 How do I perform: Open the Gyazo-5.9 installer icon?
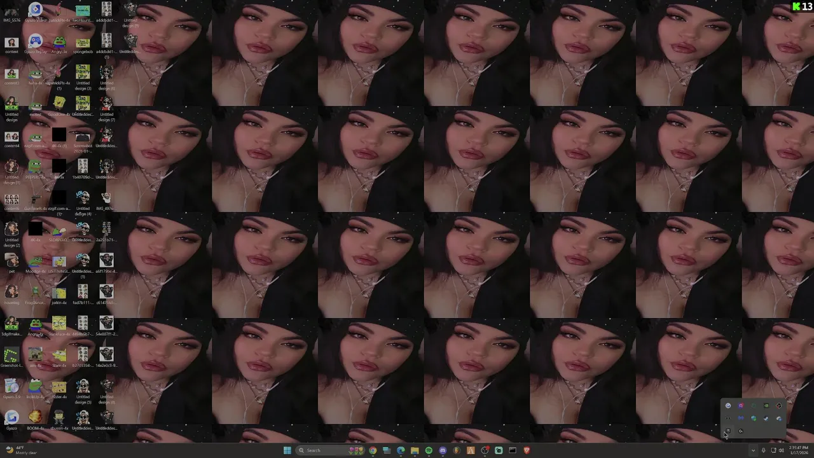click(11, 388)
